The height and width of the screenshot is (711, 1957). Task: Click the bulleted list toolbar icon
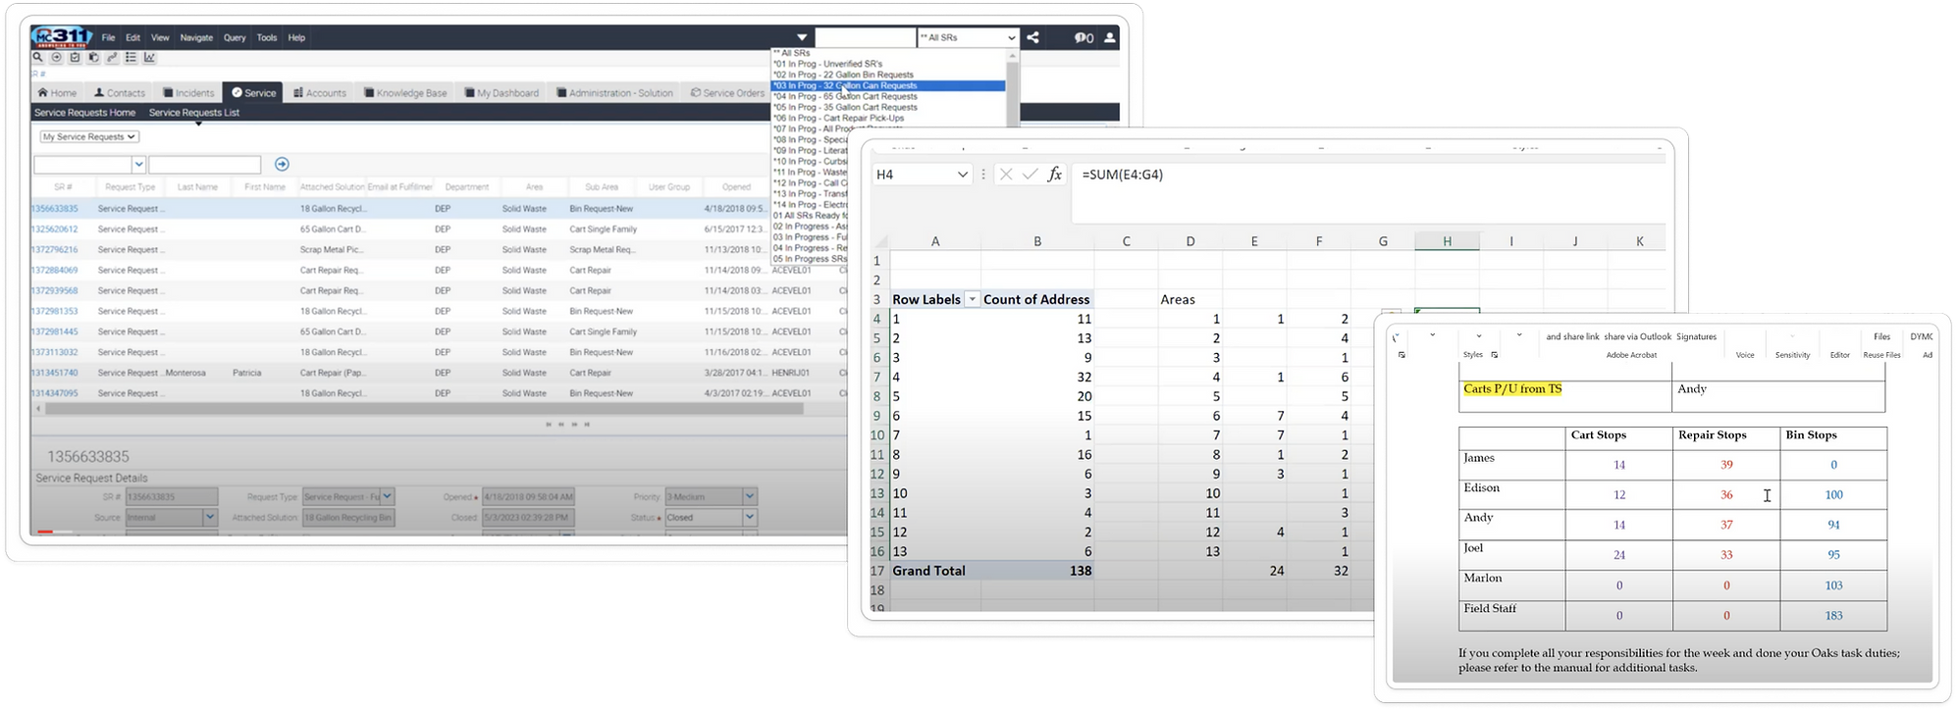[131, 58]
